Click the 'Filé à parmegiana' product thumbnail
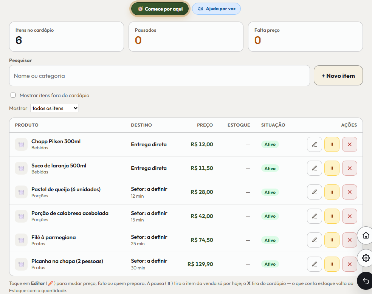 tap(21, 240)
